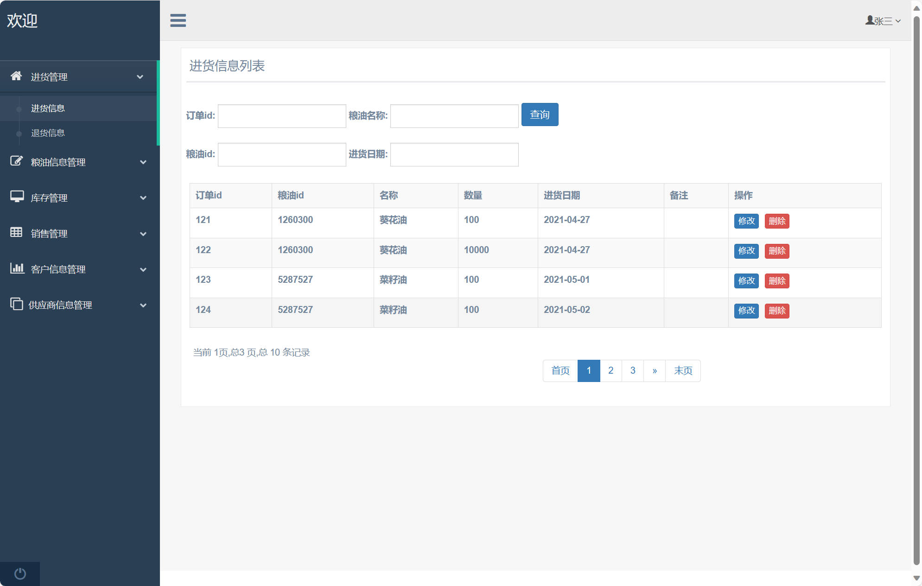Click the copy icon beside 供应商信息管理
This screenshot has width=922, height=586.
coord(16,304)
